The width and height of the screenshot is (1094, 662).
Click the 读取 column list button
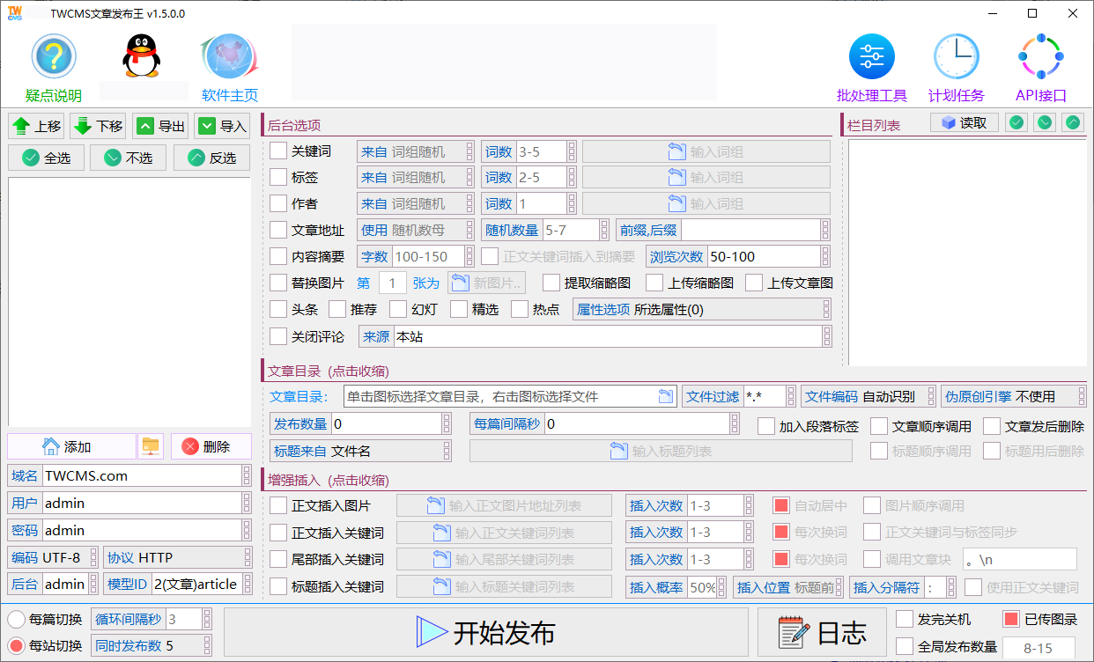click(x=965, y=122)
